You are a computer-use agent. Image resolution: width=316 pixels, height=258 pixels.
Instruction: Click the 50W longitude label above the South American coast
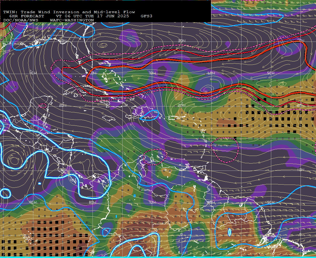click(x=271, y=202)
